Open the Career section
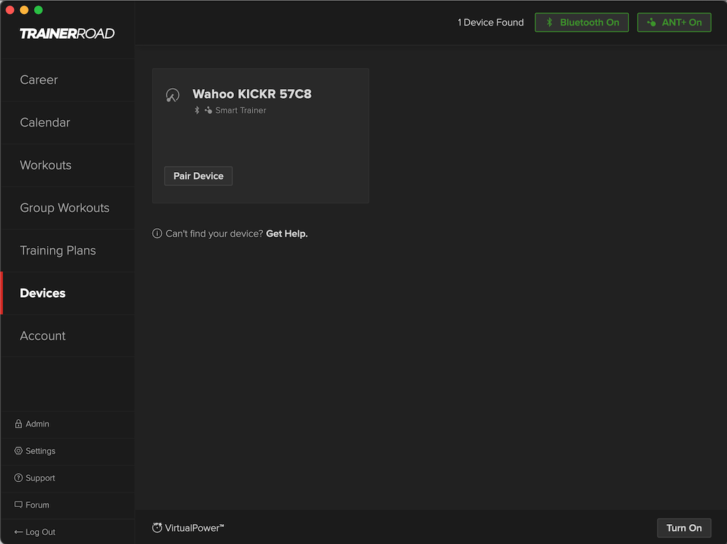The height and width of the screenshot is (544, 727). 68,80
